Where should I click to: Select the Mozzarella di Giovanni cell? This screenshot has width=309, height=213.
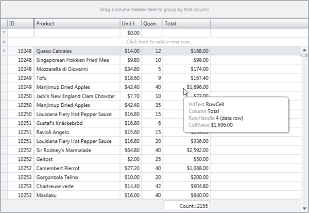point(77,69)
